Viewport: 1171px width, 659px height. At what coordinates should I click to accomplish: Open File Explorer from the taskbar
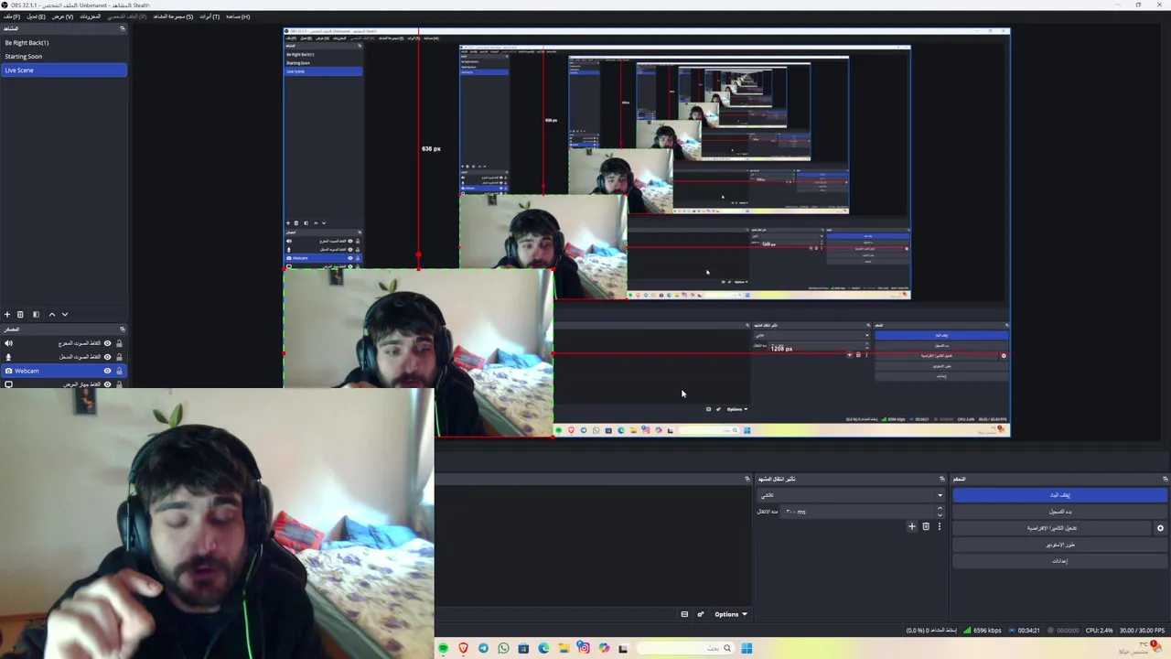coord(564,648)
